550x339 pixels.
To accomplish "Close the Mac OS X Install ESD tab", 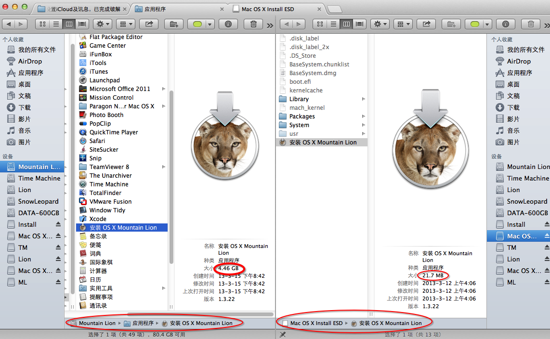I will click(319, 9).
